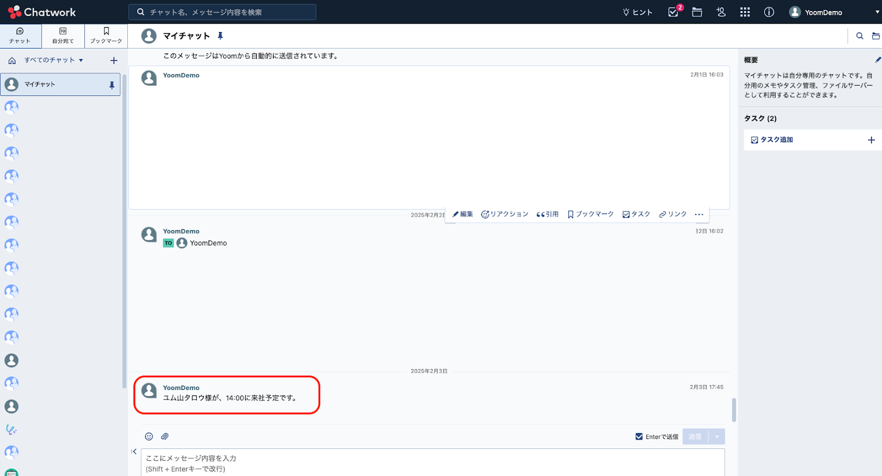Viewport: 882px width, 476px height.
Task: Switch to the ブックマーク tab
Action: point(106,36)
